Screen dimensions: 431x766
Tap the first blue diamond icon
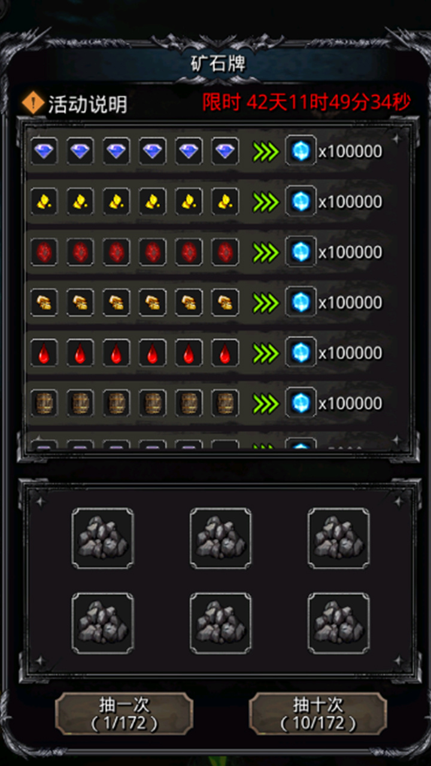pyautogui.click(x=44, y=151)
